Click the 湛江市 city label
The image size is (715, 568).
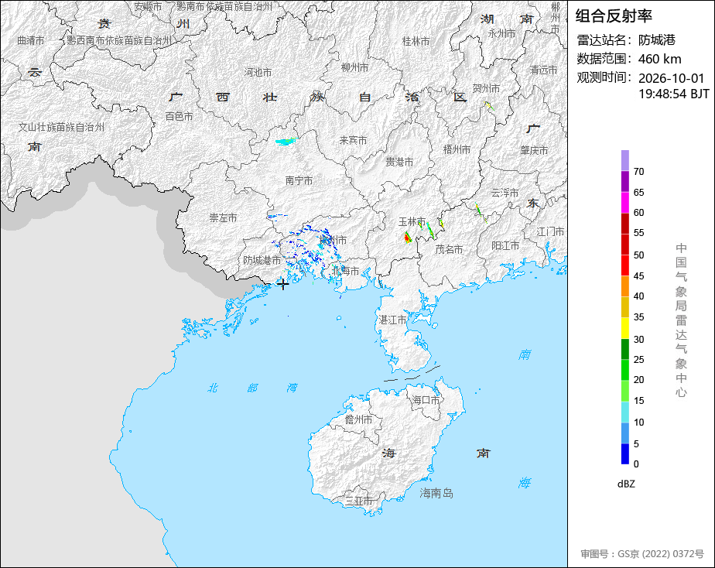[392, 320]
